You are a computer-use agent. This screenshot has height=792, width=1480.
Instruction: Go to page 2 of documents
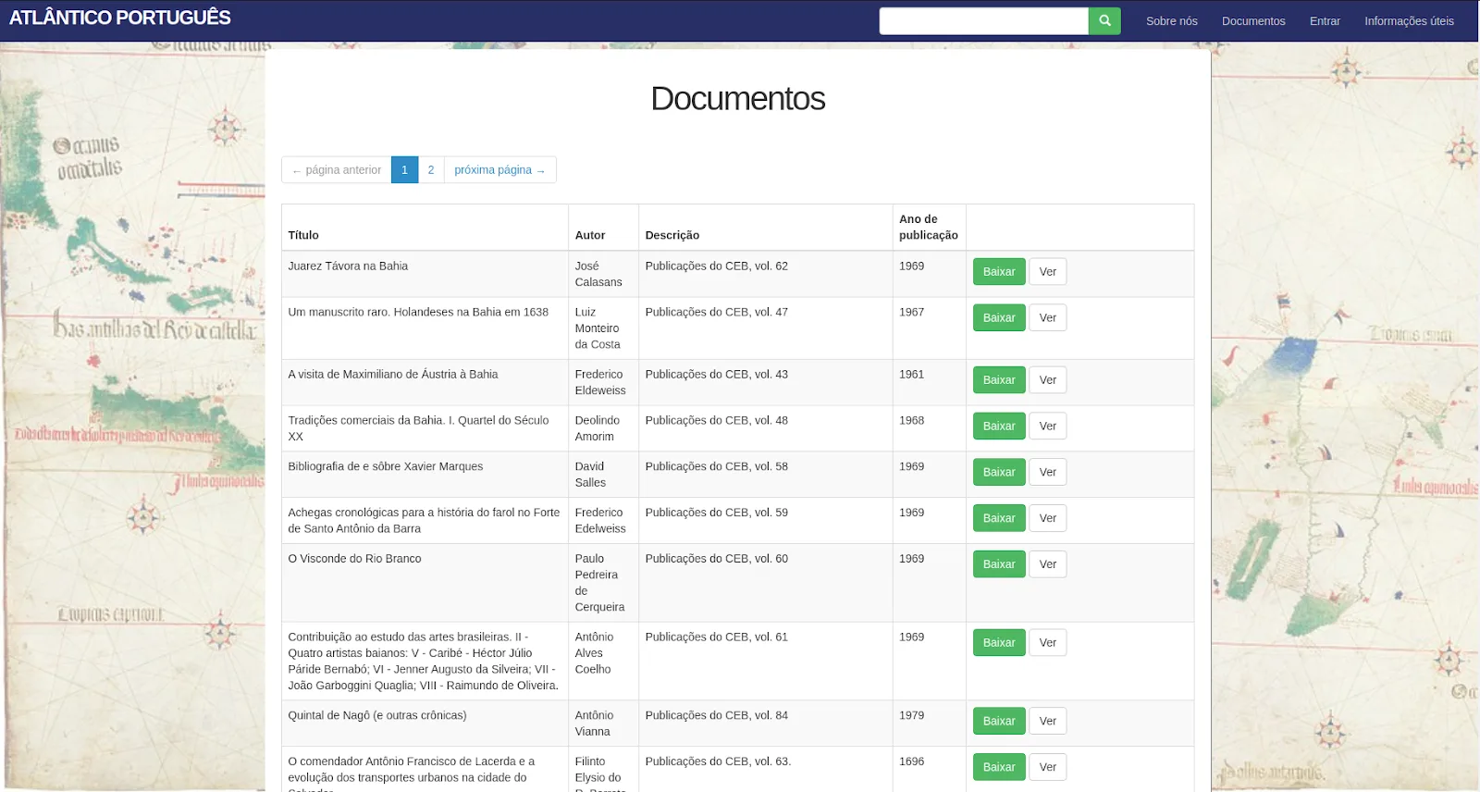431,170
